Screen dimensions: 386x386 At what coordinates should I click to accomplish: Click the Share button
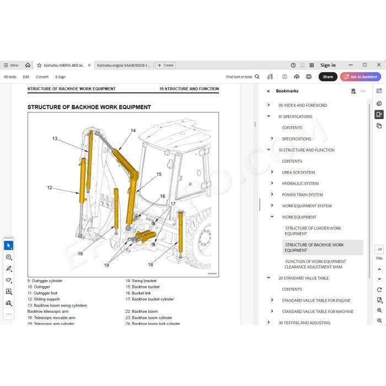pyautogui.click(x=328, y=77)
